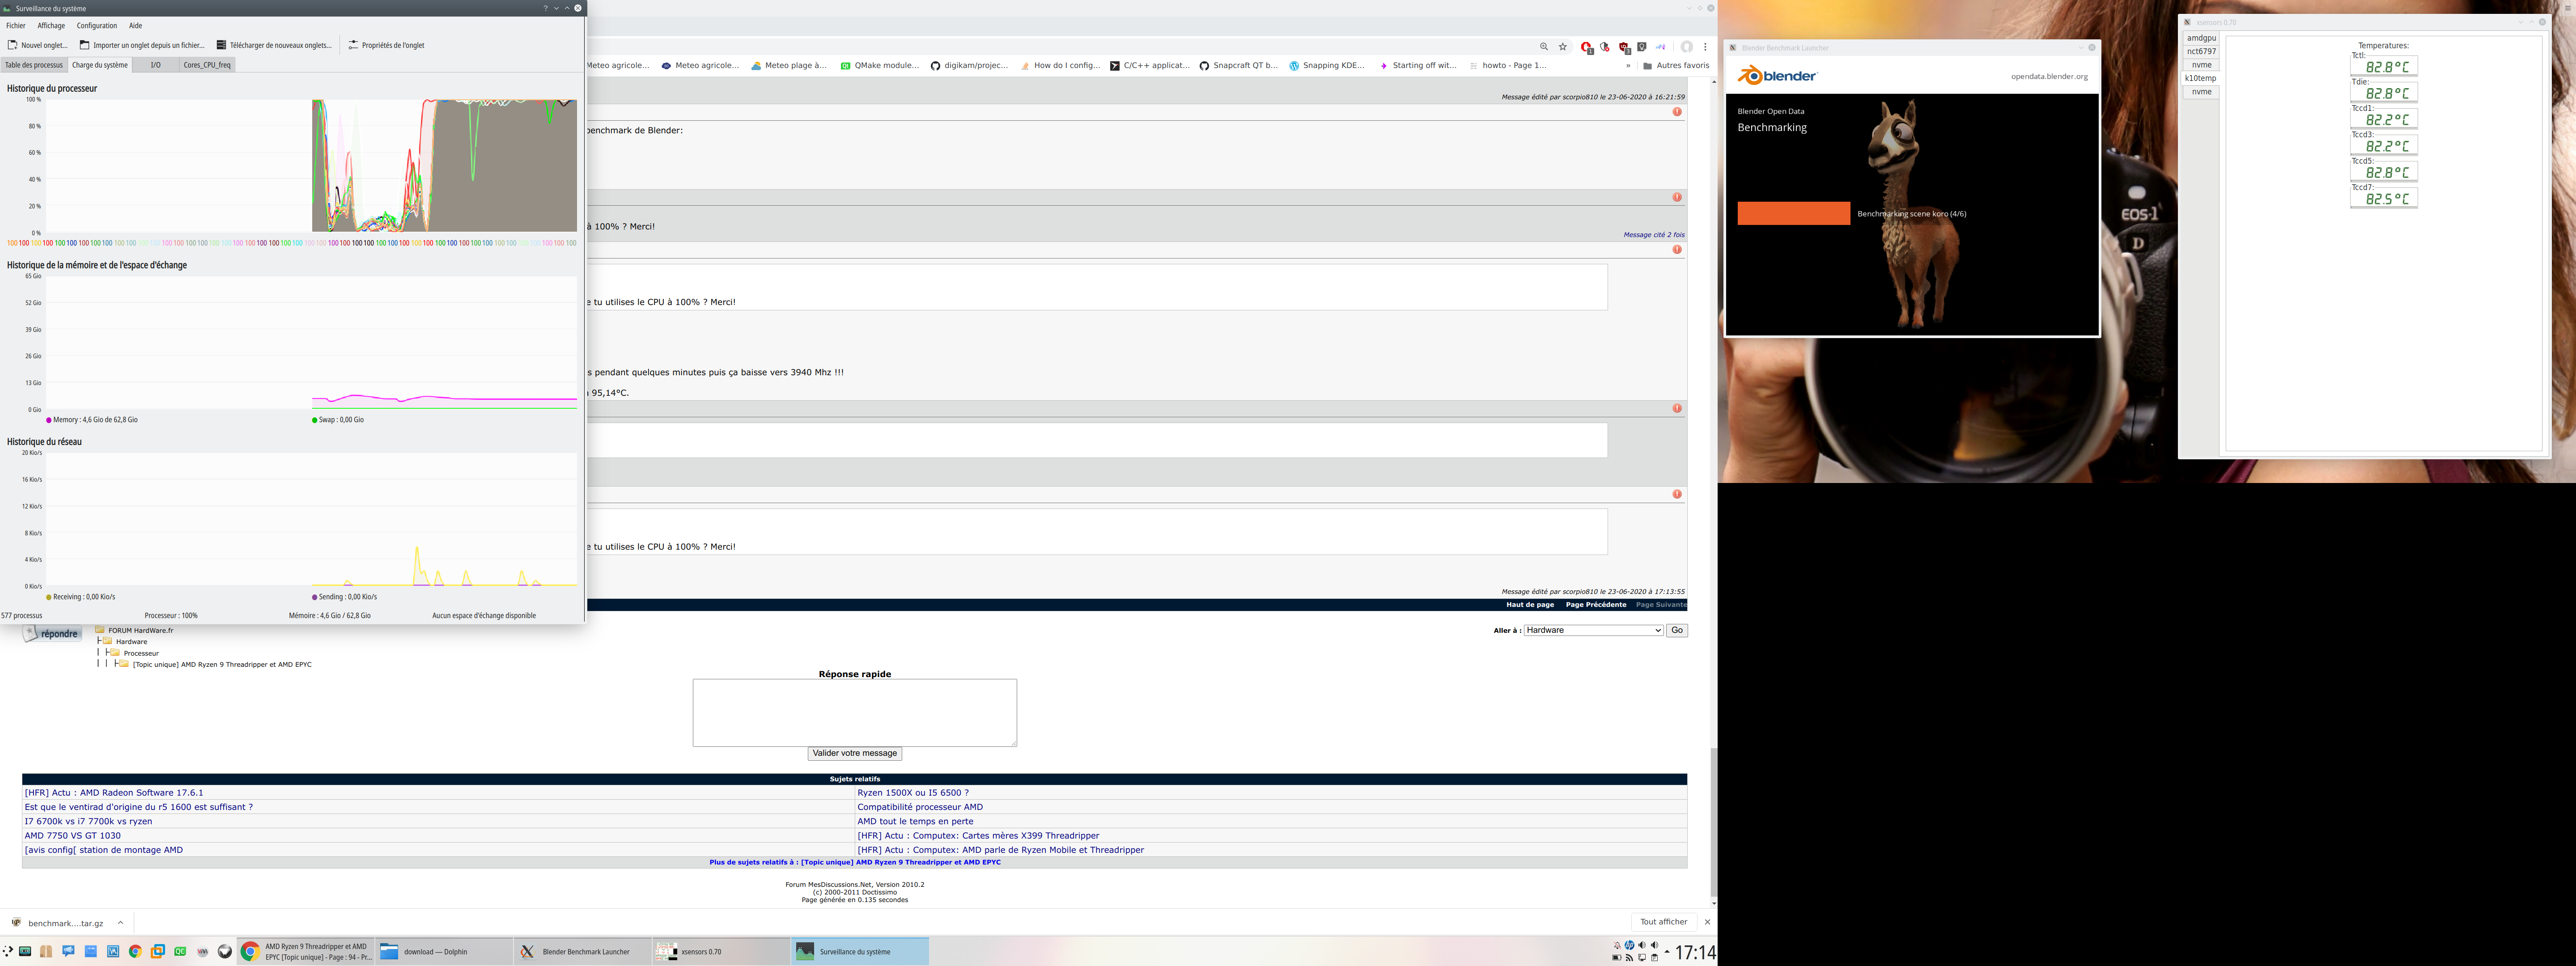
Task: Open the AMD tout le temps en perte topic
Action: pos(915,821)
